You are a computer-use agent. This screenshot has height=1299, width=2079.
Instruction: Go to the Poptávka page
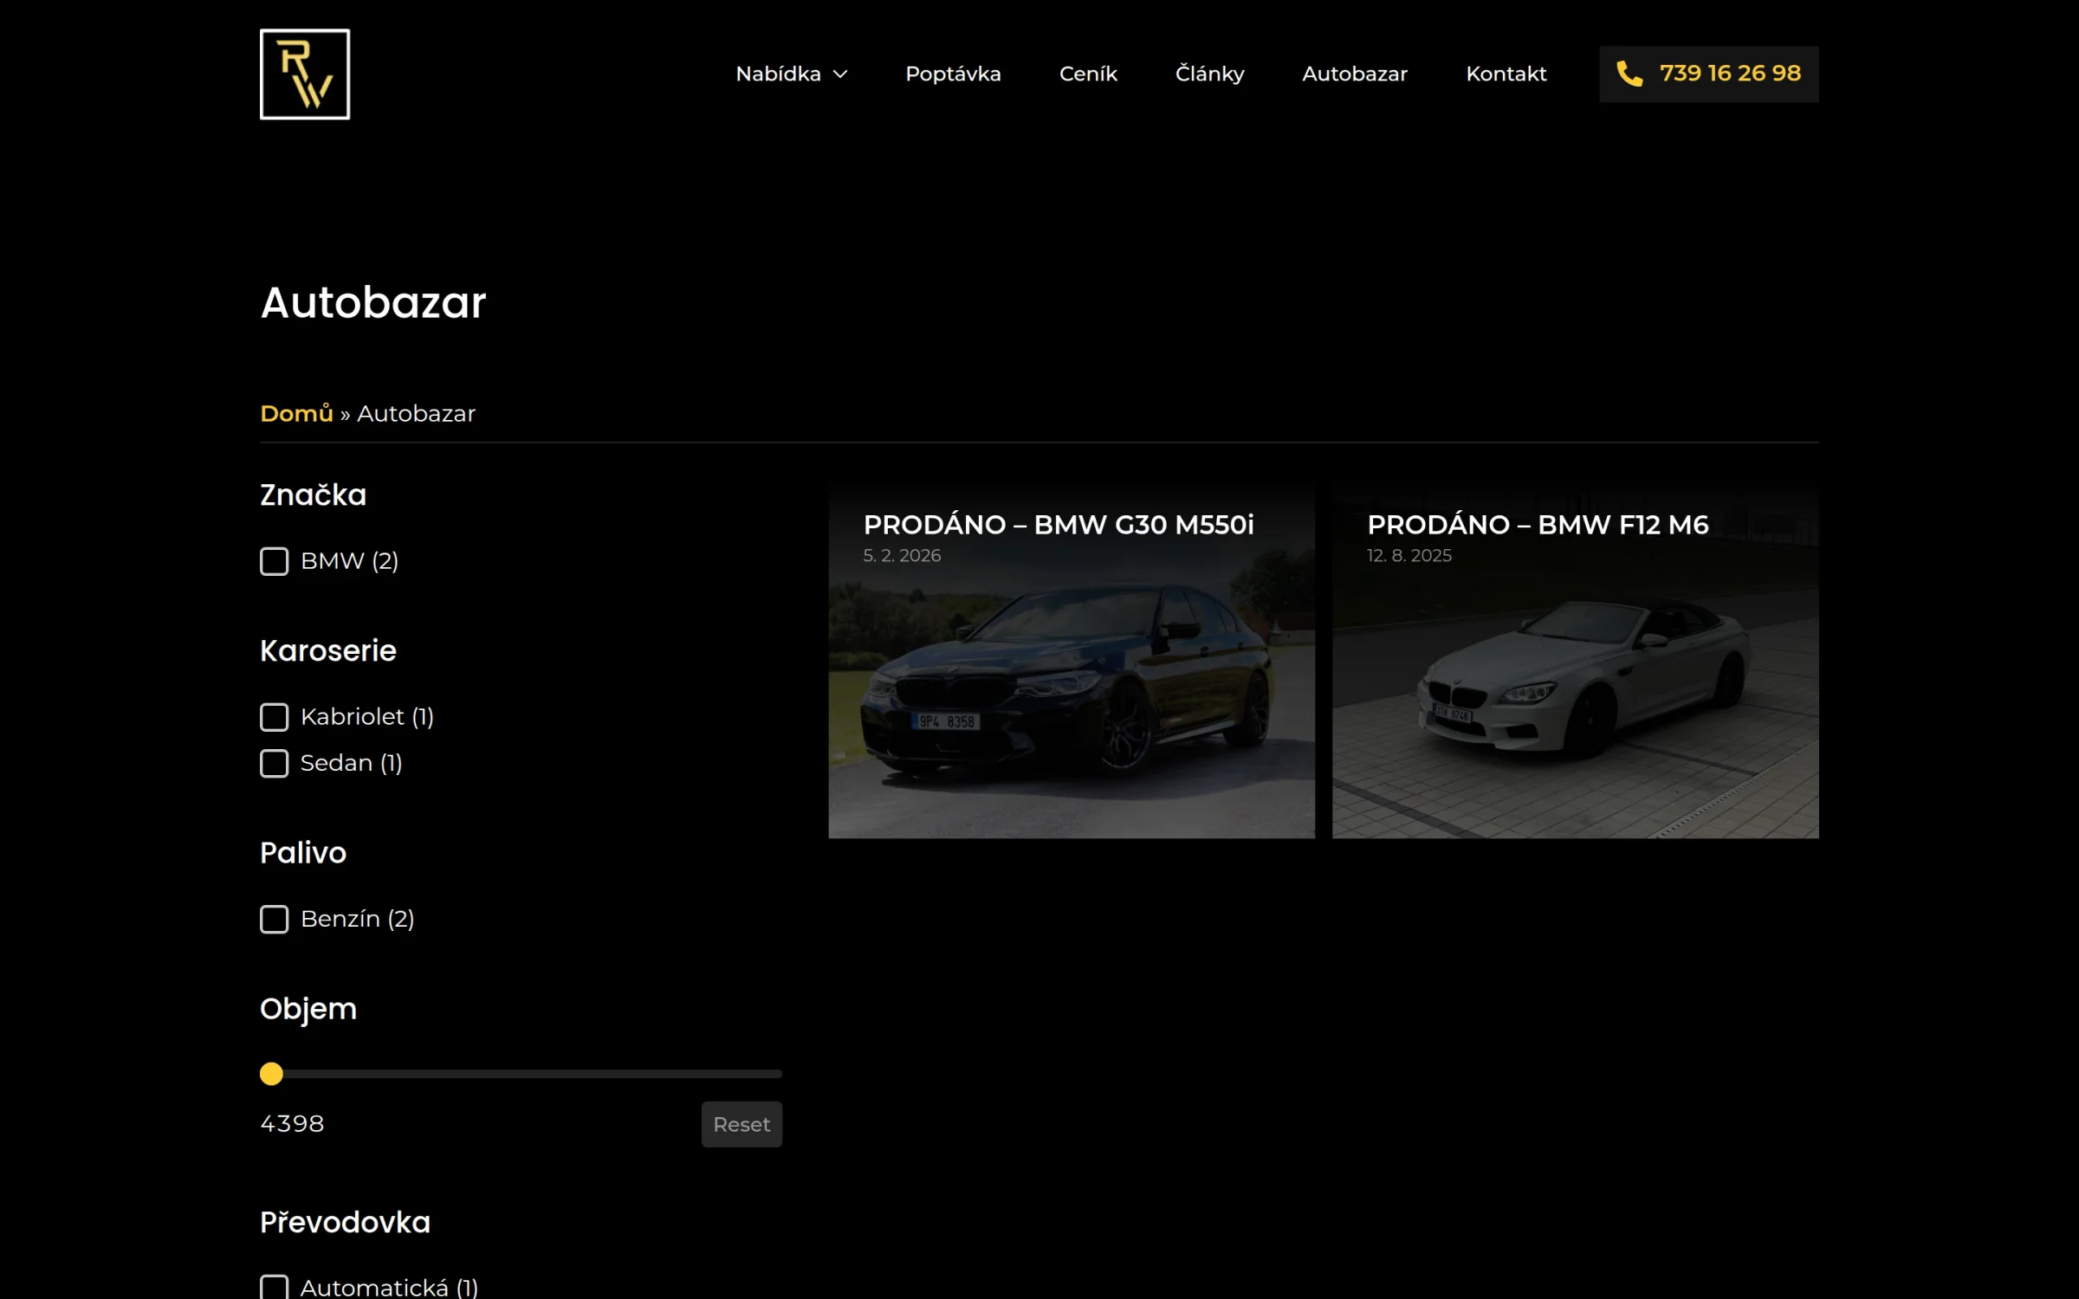953,74
